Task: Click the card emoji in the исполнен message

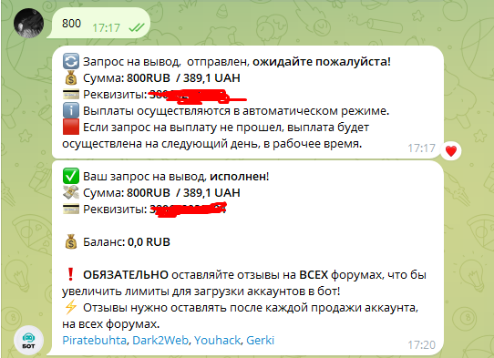Action: [x=71, y=210]
